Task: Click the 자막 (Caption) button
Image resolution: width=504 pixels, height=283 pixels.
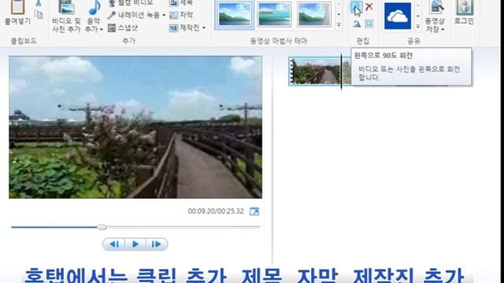Action: [x=181, y=15]
